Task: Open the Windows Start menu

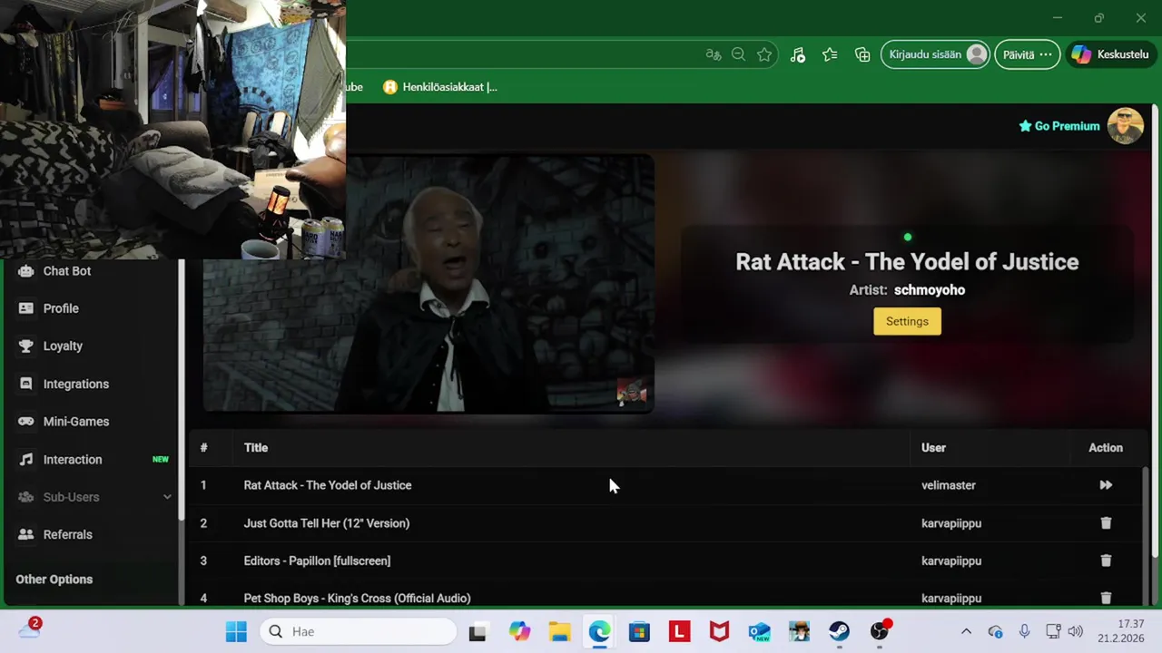Action: pos(236,631)
